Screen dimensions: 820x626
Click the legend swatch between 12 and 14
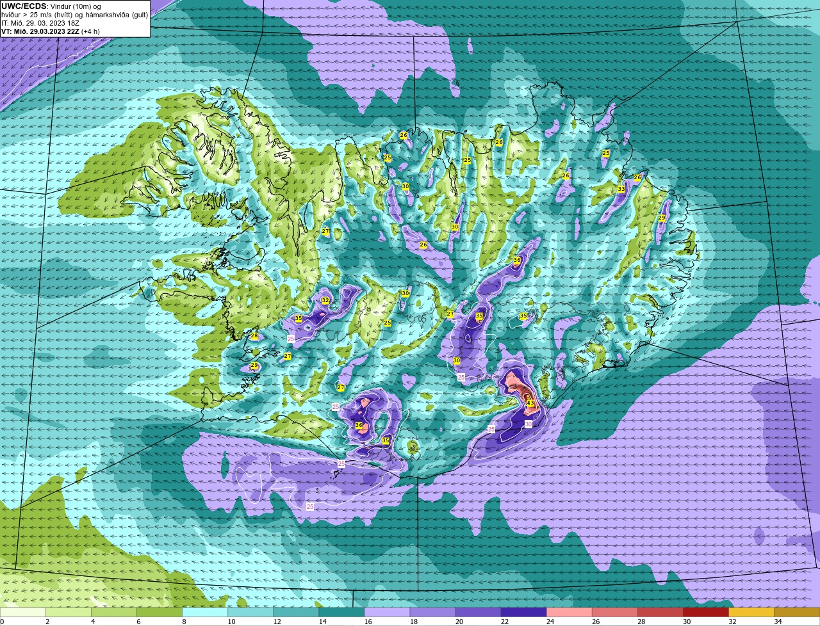[296, 612]
